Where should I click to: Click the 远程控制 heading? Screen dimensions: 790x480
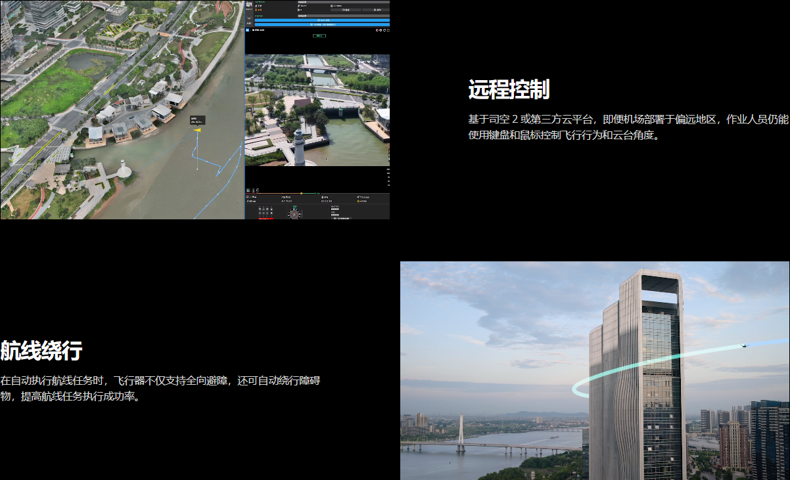coord(509,89)
